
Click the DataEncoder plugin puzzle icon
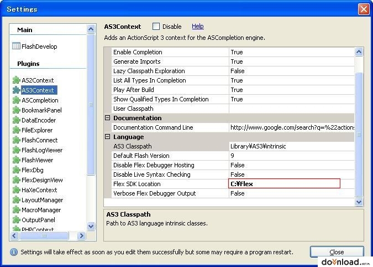click(x=16, y=120)
